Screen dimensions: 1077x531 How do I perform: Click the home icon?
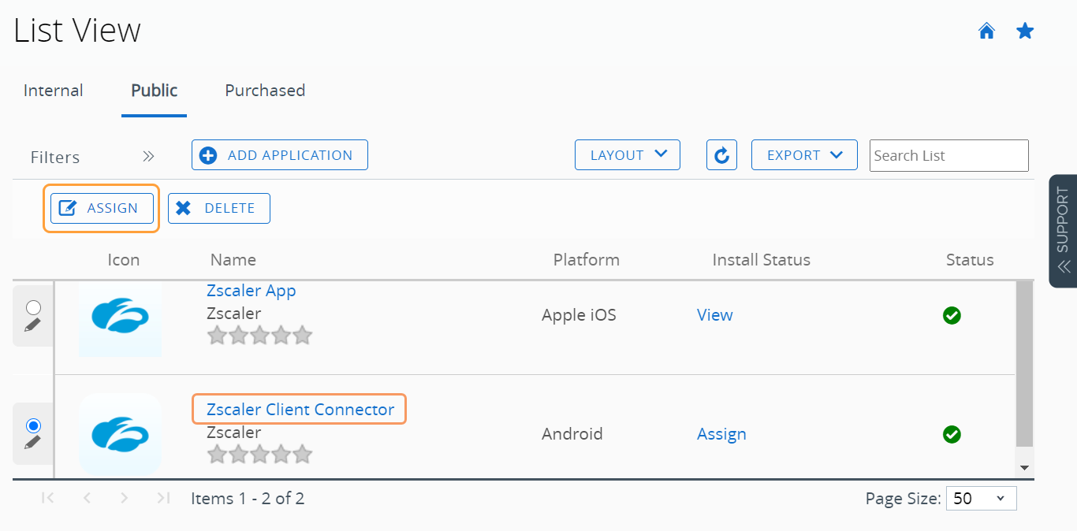pyautogui.click(x=986, y=32)
